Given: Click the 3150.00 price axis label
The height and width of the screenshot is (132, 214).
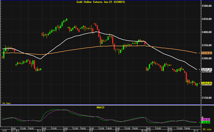Looking at the screenshot, I should tap(207, 98).
